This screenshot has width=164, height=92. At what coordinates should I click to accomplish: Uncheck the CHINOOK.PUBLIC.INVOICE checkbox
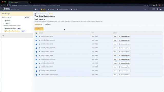point(36,63)
